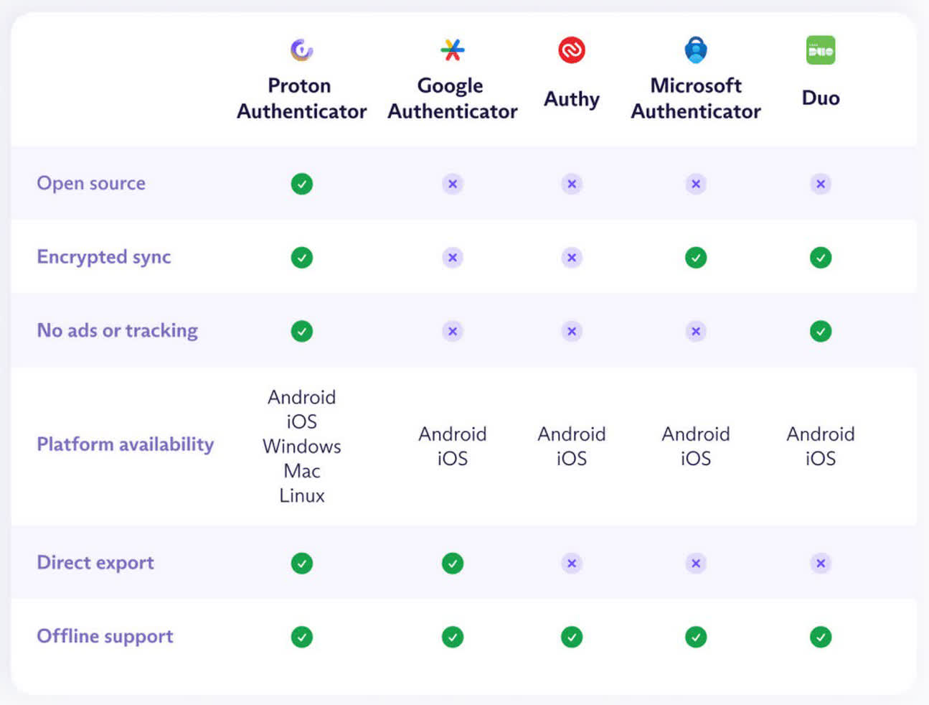The width and height of the screenshot is (929, 705).
Task: Click Proton's green checkmark for Open source
Action: point(302,184)
